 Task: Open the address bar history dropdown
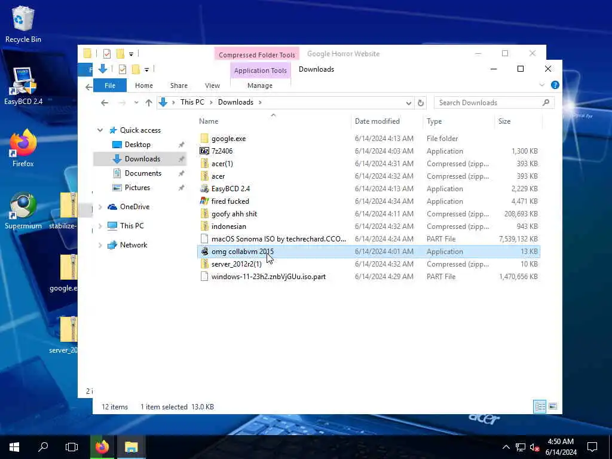(408, 103)
